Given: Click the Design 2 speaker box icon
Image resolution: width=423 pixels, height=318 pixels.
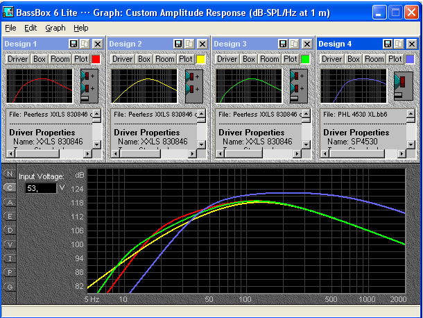Looking at the screenshot, I should tap(194, 86).
